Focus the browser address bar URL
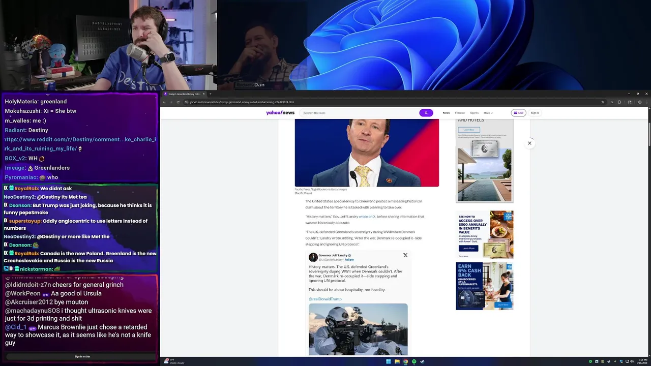The height and width of the screenshot is (366, 651). coord(242,102)
